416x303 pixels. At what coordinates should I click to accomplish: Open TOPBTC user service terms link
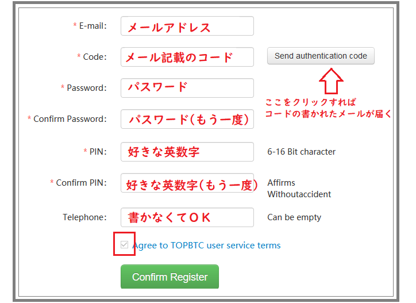coord(207,246)
